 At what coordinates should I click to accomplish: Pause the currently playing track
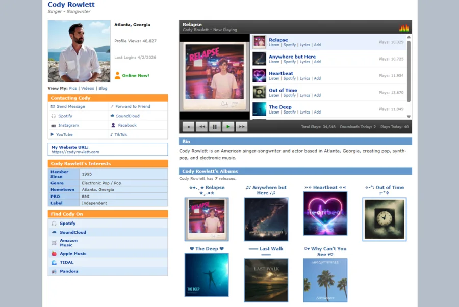click(x=215, y=127)
